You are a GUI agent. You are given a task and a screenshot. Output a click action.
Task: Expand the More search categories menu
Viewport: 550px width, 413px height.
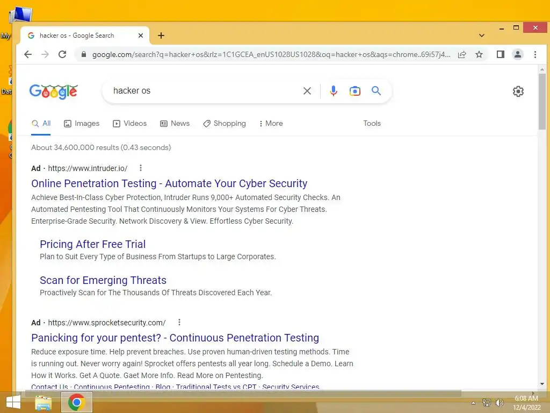271,124
